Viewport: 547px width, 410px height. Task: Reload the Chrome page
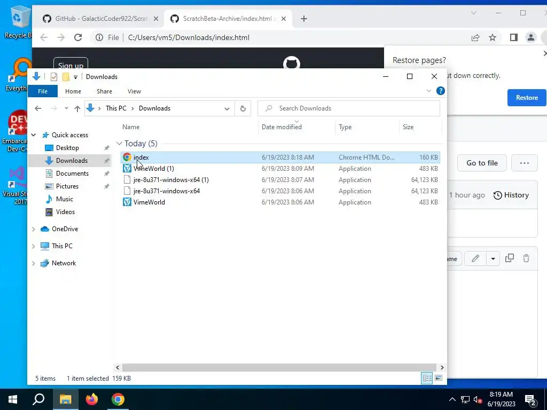78,37
